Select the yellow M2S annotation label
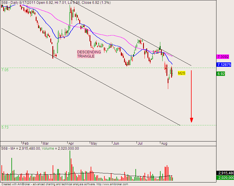Image resolution: width=234 pixels, height=186 pixels. [182, 73]
